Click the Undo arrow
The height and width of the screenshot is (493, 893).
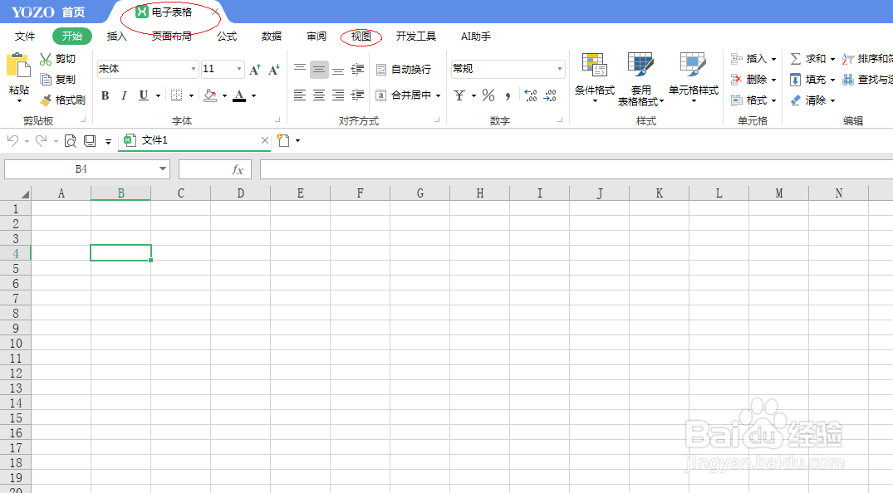tap(12, 140)
